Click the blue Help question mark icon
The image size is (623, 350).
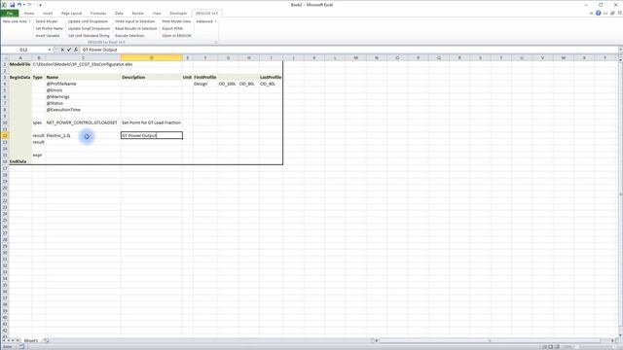click(x=598, y=13)
